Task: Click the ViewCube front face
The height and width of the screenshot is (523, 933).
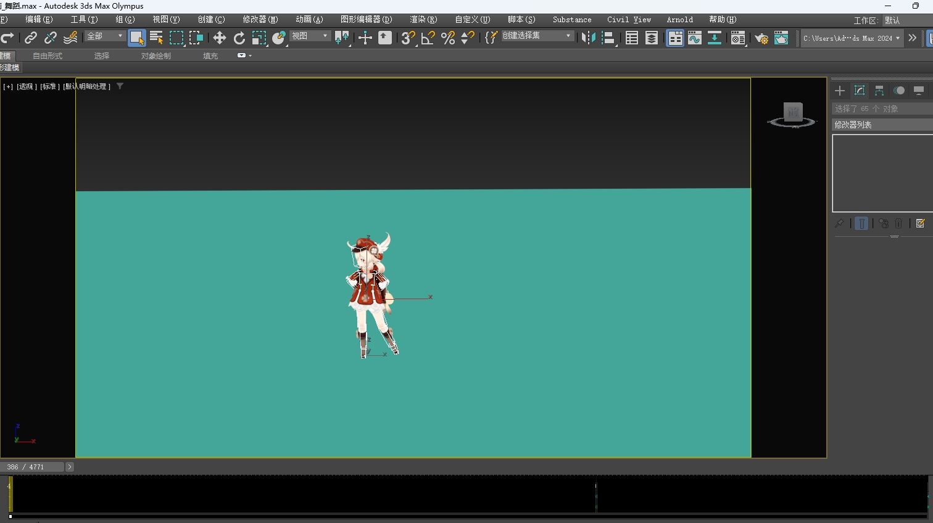Action: pos(793,112)
